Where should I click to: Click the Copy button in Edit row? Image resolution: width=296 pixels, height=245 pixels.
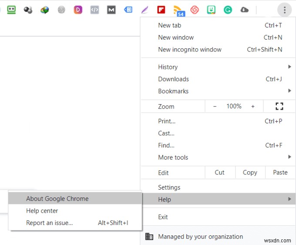[250, 172]
